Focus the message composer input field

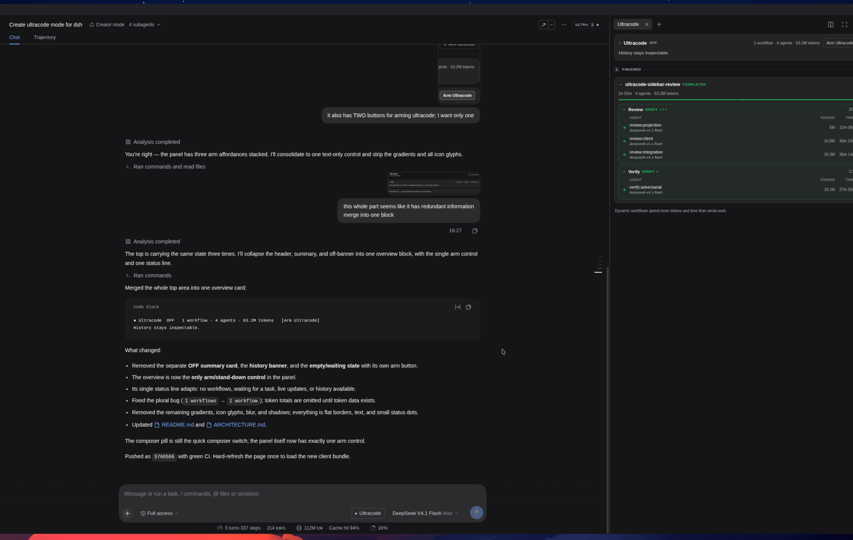(x=302, y=494)
